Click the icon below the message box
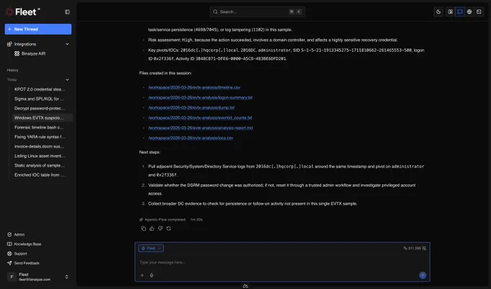The width and height of the screenshot is (491, 289). click(x=245, y=286)
